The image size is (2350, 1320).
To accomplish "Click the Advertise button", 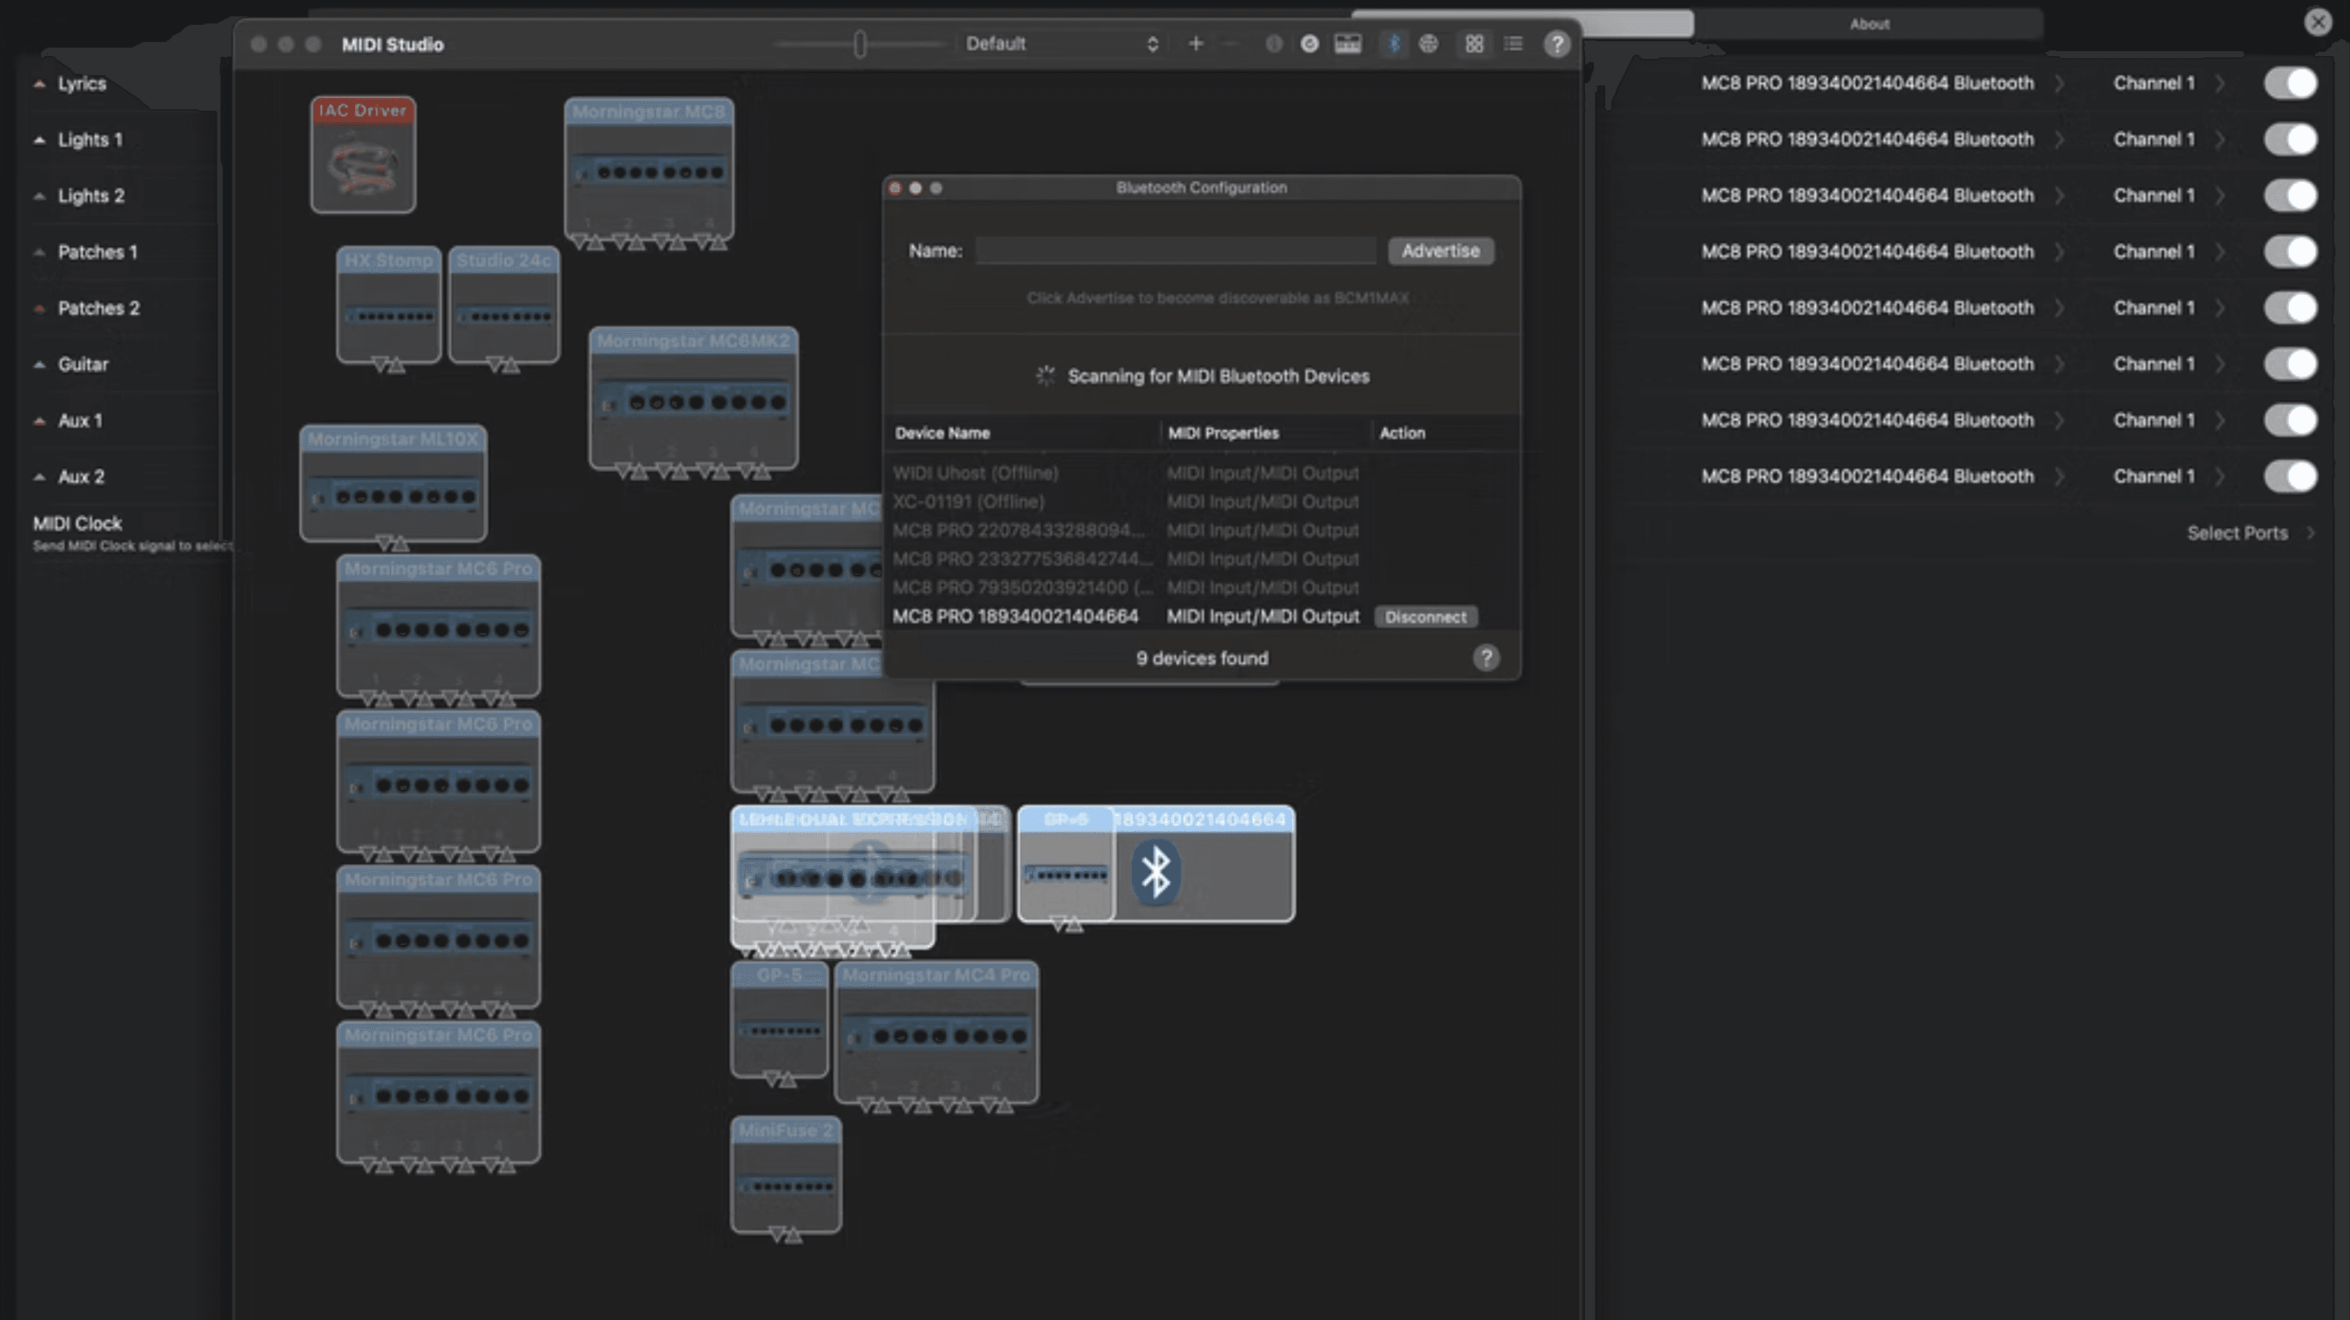I will pos(1441,251).
